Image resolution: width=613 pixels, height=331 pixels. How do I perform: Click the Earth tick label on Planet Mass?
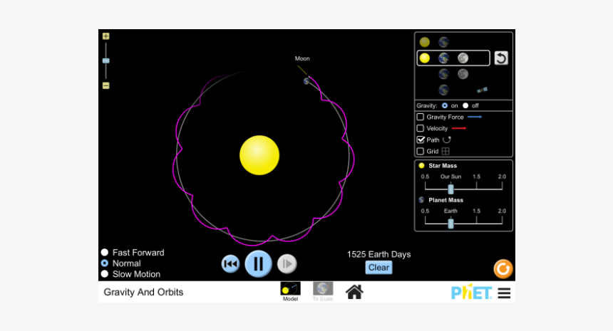tap(450, 211)
